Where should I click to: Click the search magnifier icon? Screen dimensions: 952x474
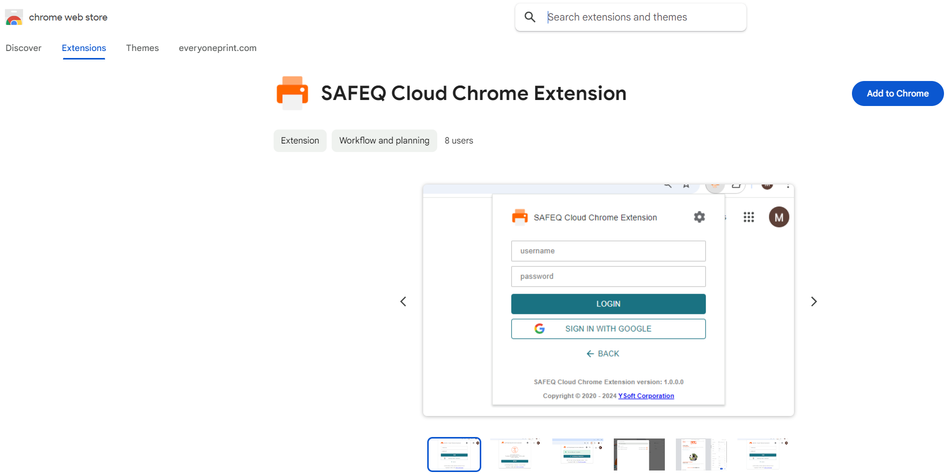pyautogui.click(x=530, y=17)
